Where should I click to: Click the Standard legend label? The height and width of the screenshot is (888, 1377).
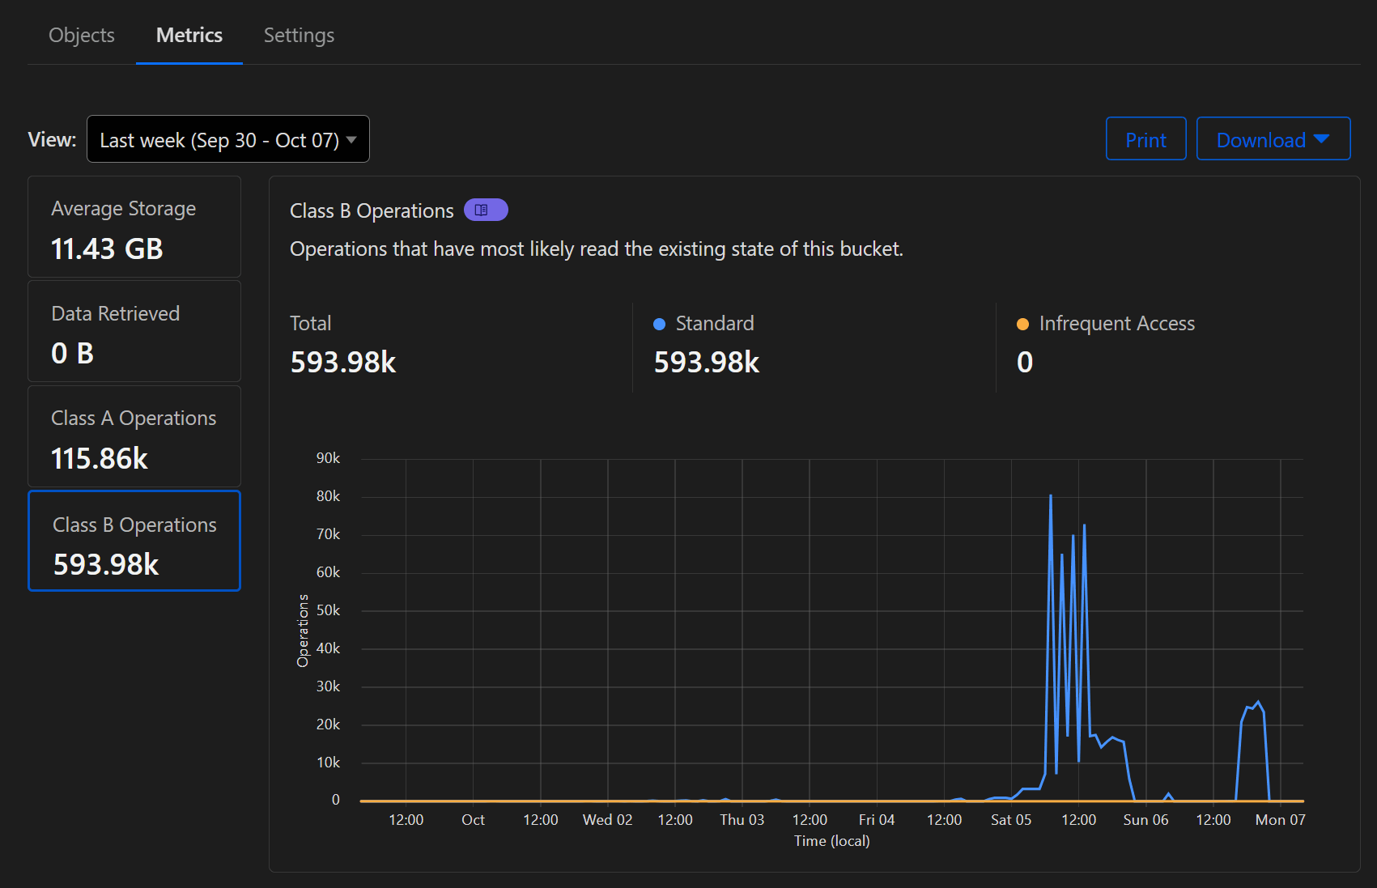pos(715,324)
